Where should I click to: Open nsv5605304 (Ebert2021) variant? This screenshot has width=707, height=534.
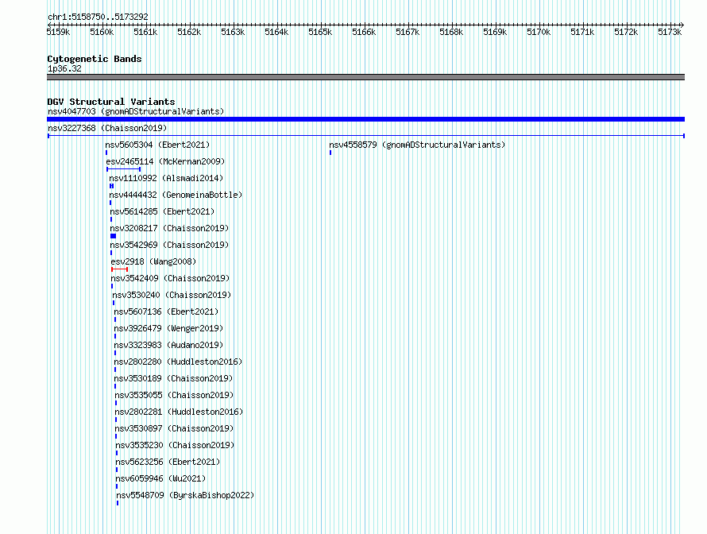click(x=157, y=145)
